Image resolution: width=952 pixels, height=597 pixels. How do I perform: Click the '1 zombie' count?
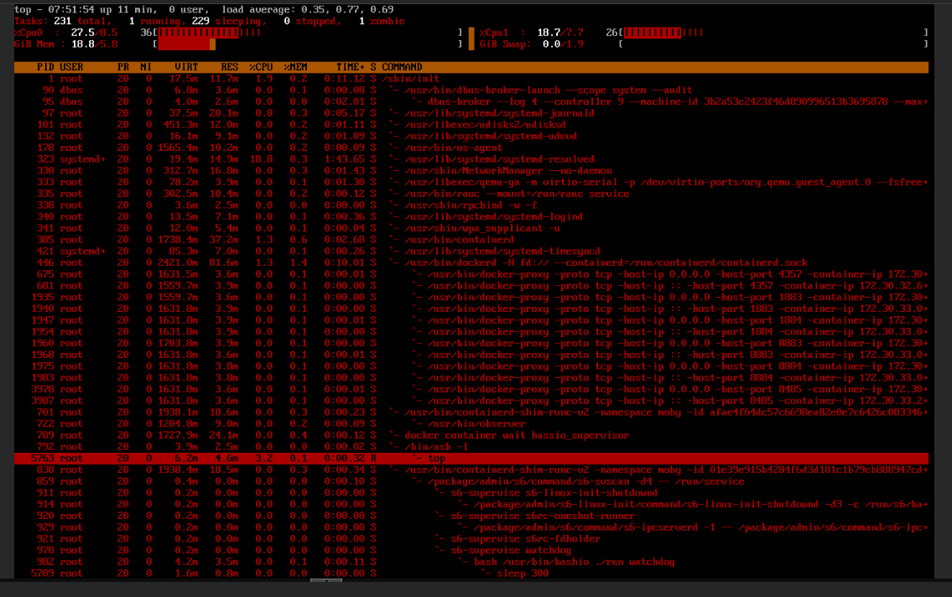point(382,21)
